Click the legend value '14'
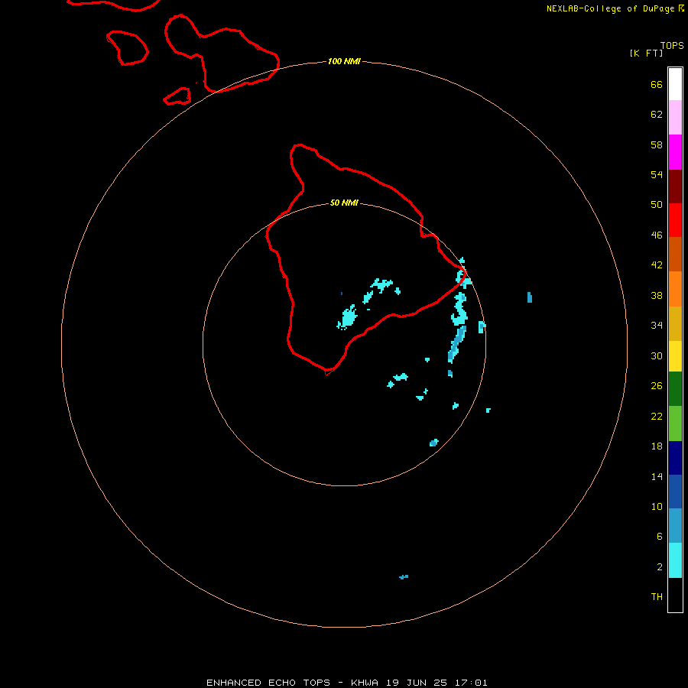 point(657,476)
